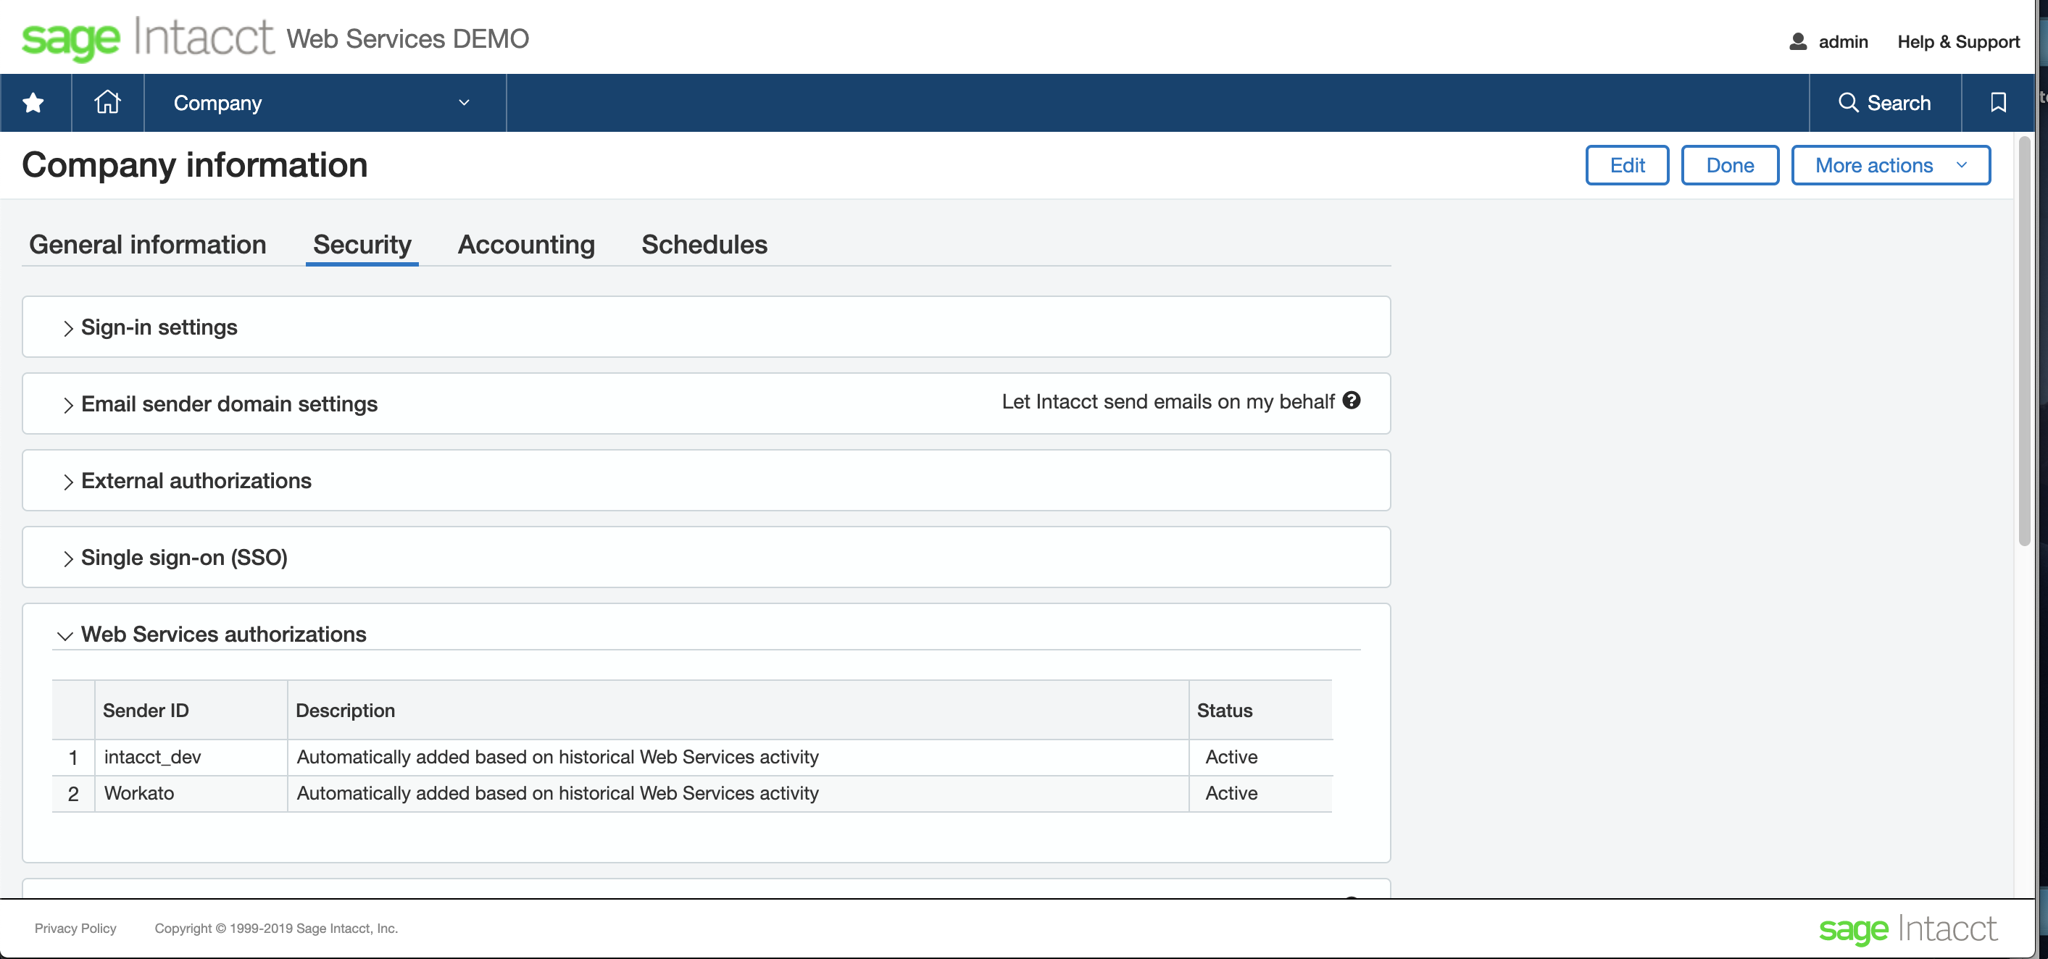Viewport: 2048px width, 959px height.
Task: Switch to the Accounting tab
Action: pos(525,244)
